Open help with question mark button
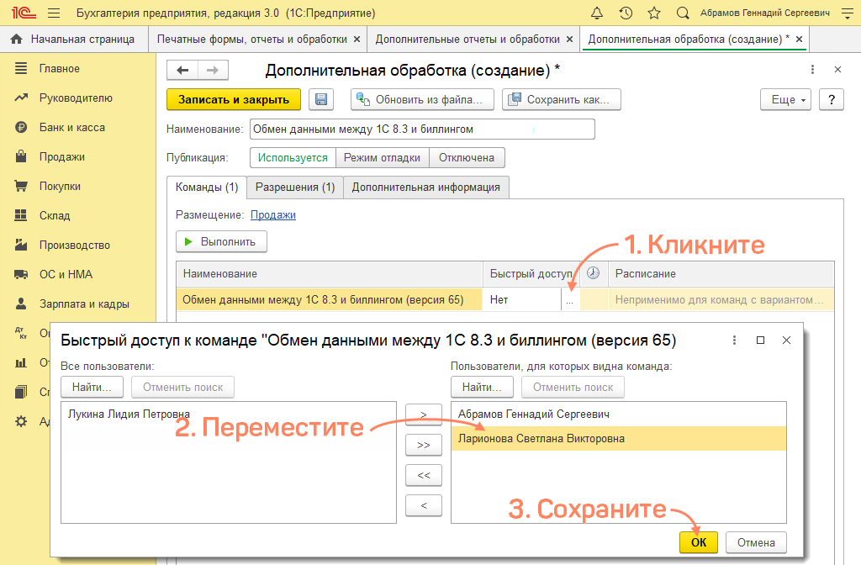The width and height of the screenshot is (861, 565). coord(832,99)
